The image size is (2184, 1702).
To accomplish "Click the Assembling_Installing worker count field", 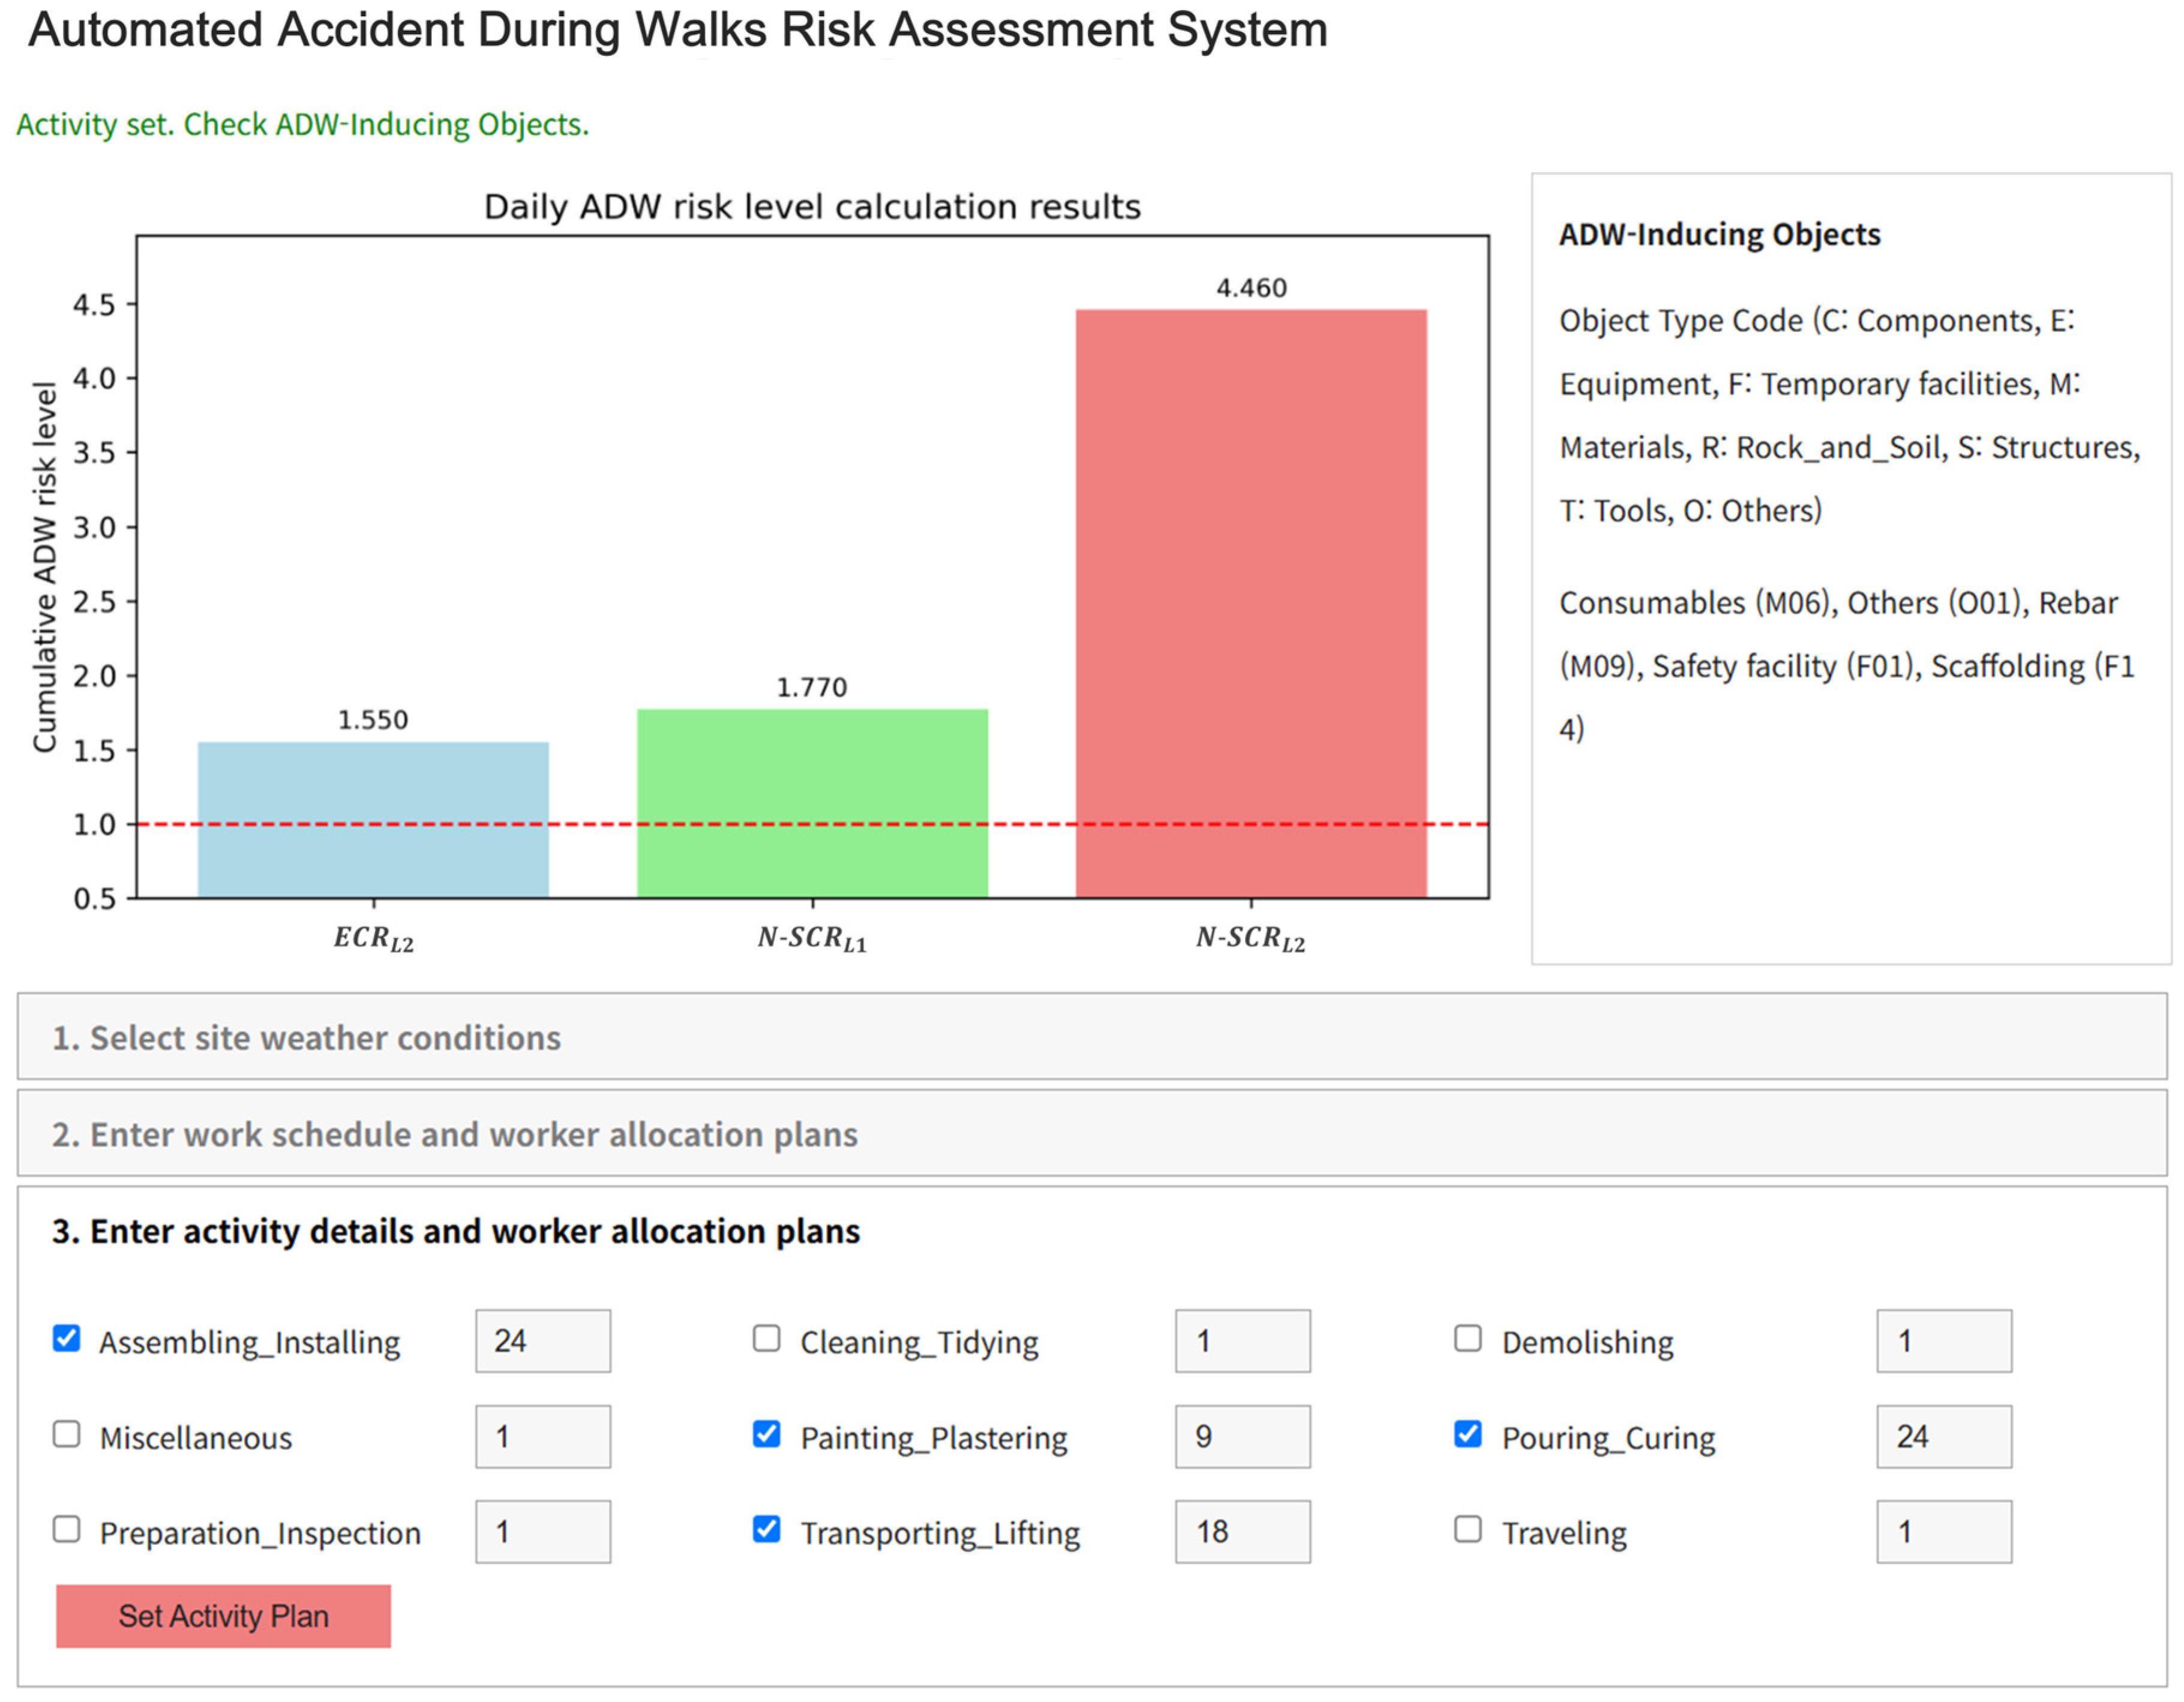I will tap(542, 1341).
